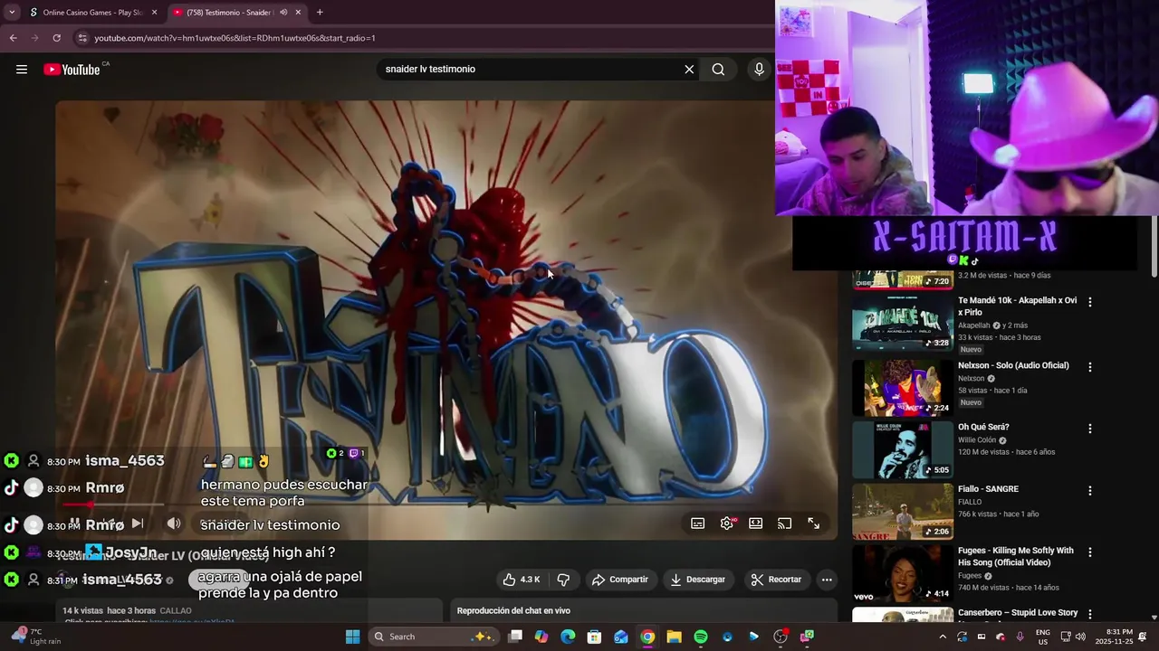Open Microsoft Edge from taskbar
The height and width of the screenshot is (651, 1159).
pyautogui.click(x=568, y=637)
